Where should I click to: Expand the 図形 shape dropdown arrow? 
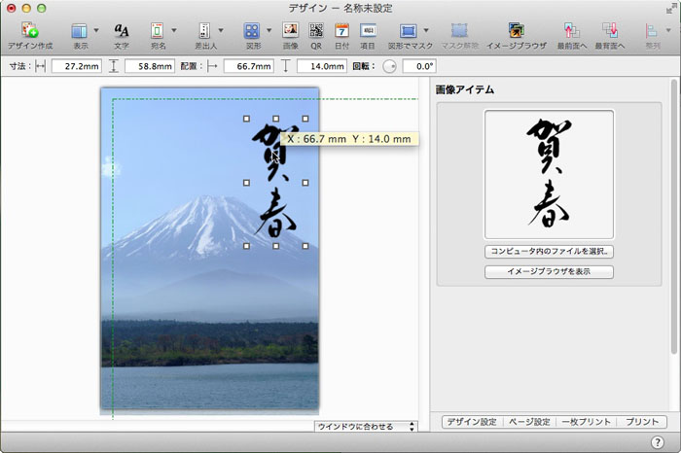tap(269, 31)
